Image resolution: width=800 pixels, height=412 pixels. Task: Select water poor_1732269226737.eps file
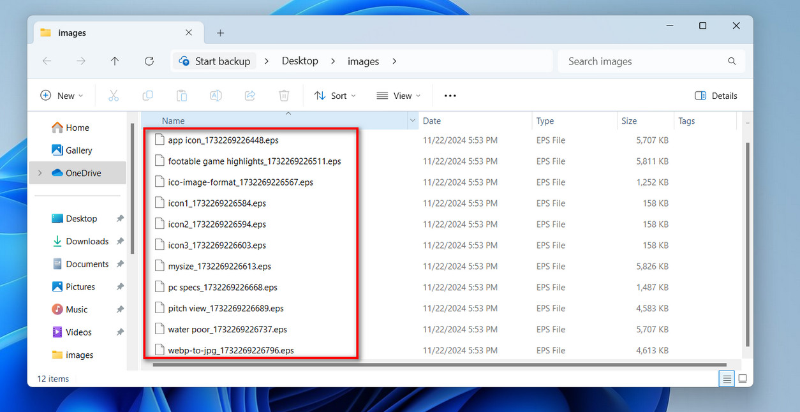pos(221,330)
